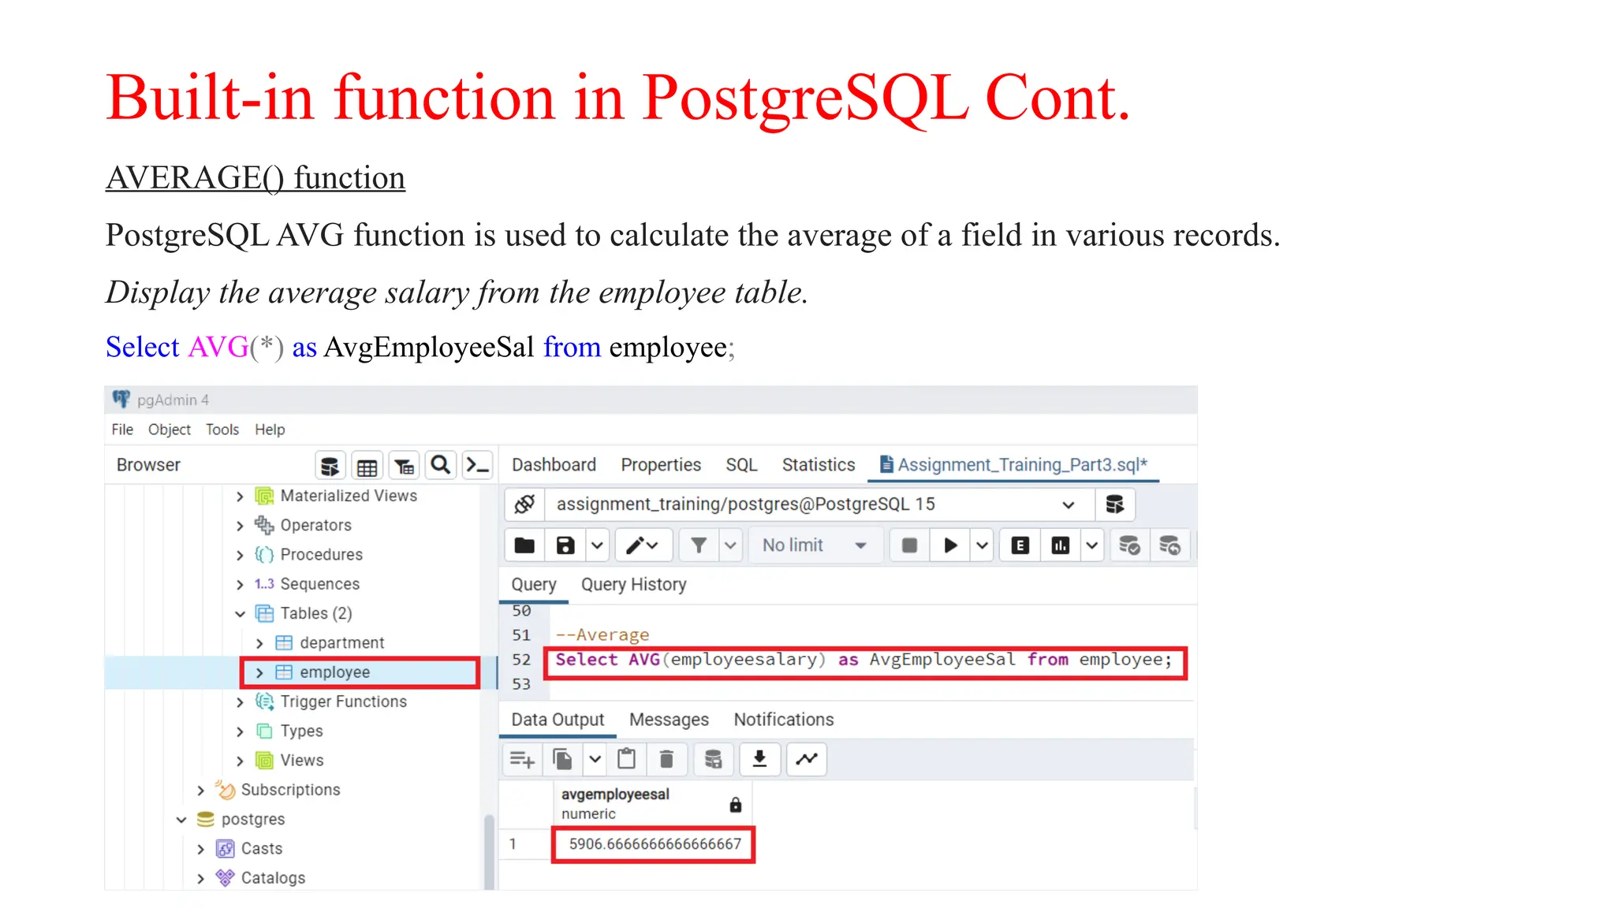Select Data Output tab
Screen dimensions: 1615x908
558,720
